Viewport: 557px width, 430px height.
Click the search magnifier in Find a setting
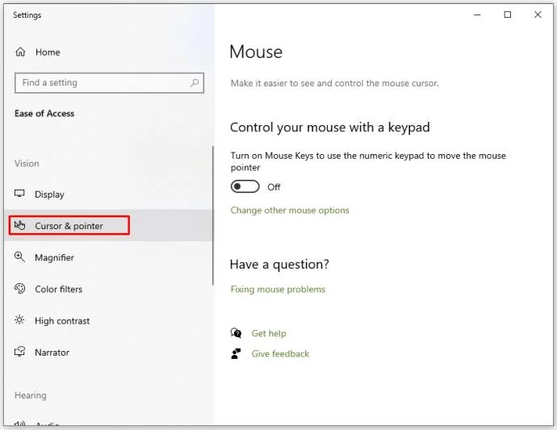click(195, 82)
